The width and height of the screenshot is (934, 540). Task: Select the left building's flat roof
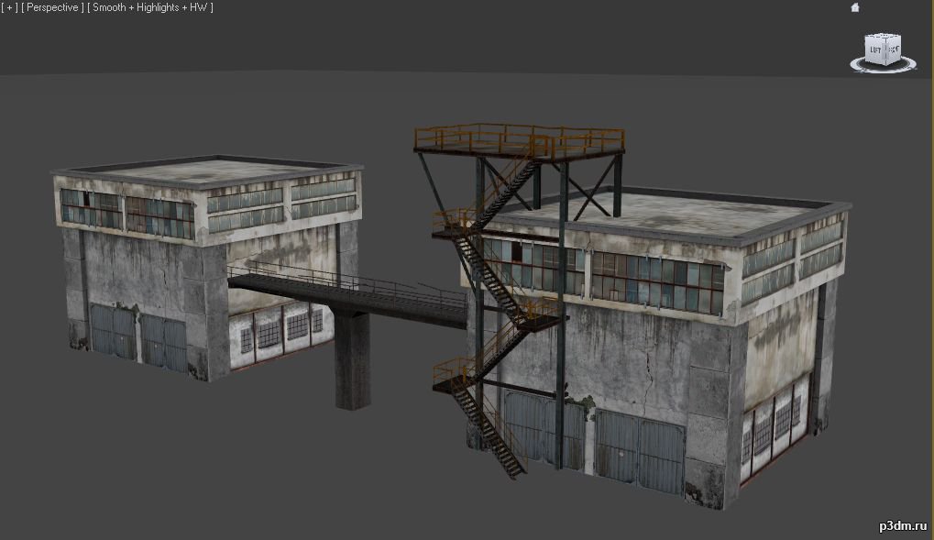(207, 170)
